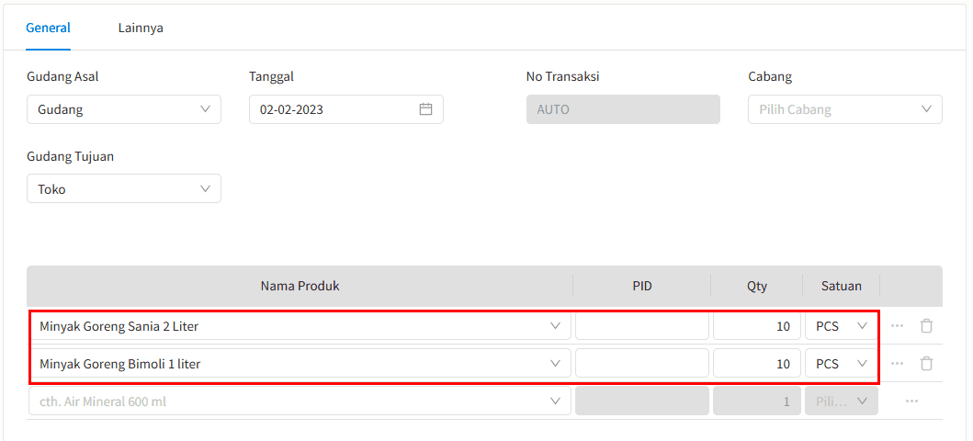Image resolution: width=973 pixels, height=441 pixels.
Task: Select a product in the placeholder Air Mineral row
Action: click(300, 401)
